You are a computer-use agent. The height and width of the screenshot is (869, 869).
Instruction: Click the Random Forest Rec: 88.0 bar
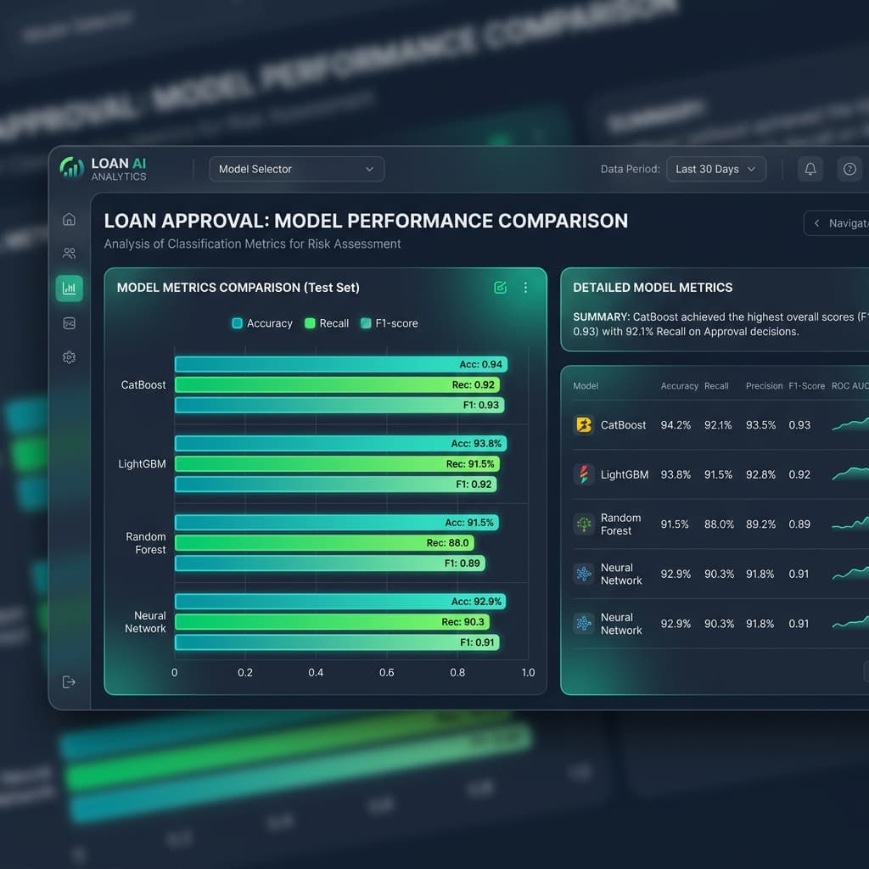[324, 543]
